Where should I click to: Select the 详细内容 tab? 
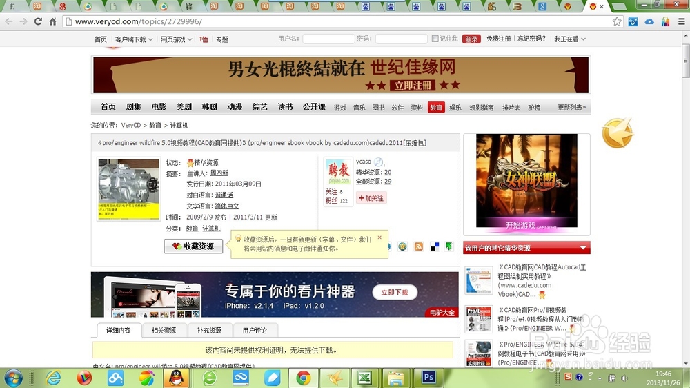click(x=119, y=330)
